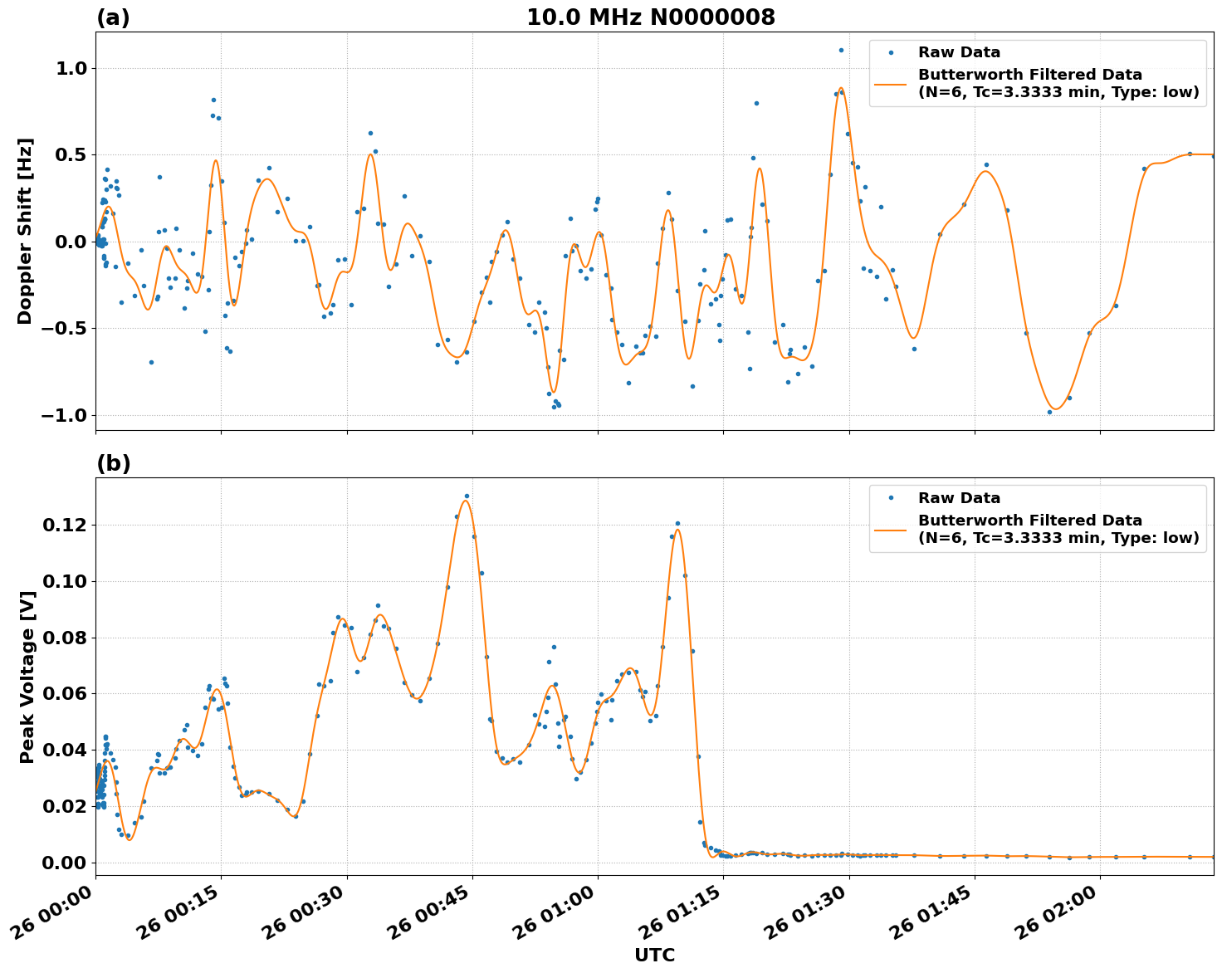This screenshot has height=973, width=1222.
Task: Select "Butterworth Filtered Data" legend entry in panel (a)
Action: point(1058,84)
